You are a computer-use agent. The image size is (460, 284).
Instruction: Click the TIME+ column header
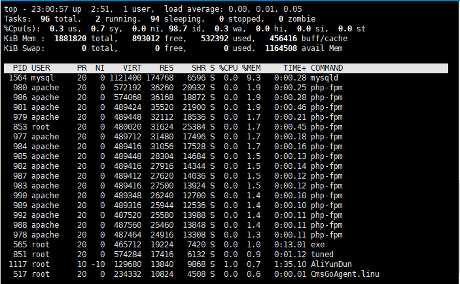click(x=294, y=68)
